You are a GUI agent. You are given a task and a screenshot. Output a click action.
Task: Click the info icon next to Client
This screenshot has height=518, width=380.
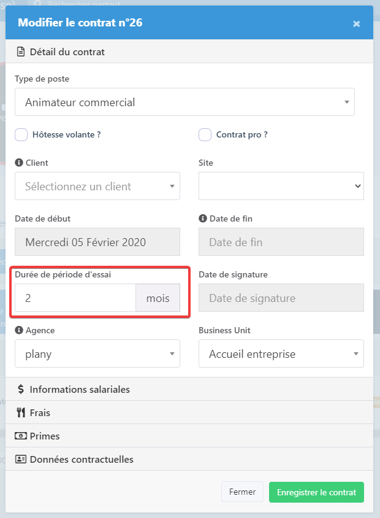point(17,163)
